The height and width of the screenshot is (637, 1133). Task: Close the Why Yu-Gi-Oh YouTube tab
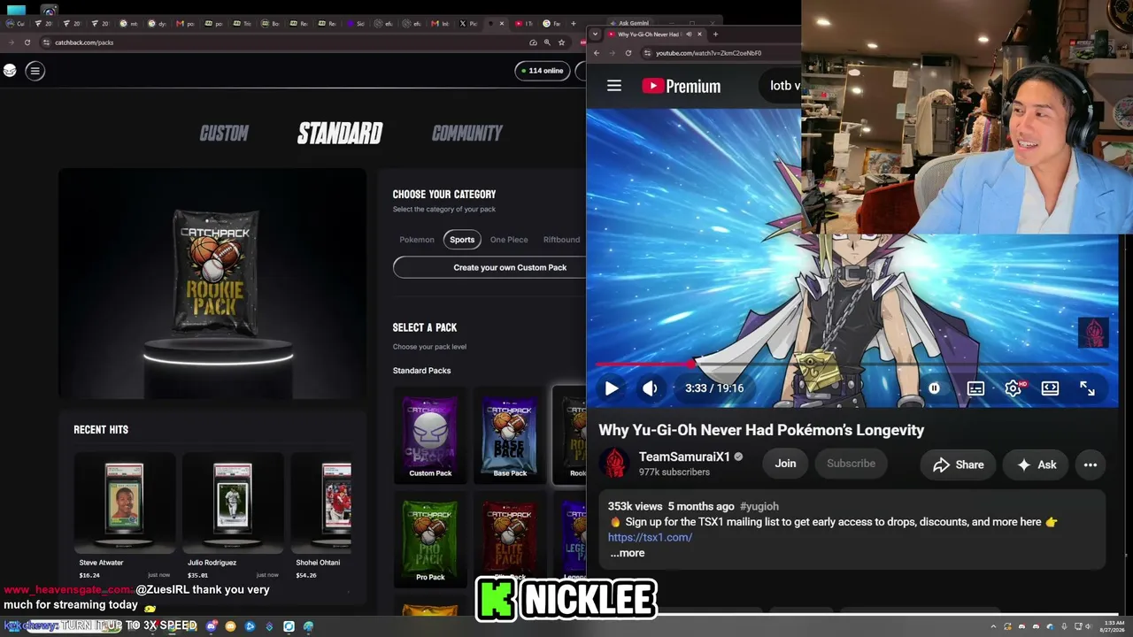click(x=699, y=35)
